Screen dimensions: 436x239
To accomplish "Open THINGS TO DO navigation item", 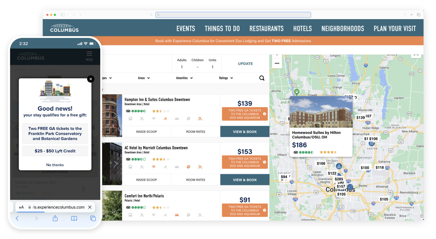I will [x=222, y=29].
